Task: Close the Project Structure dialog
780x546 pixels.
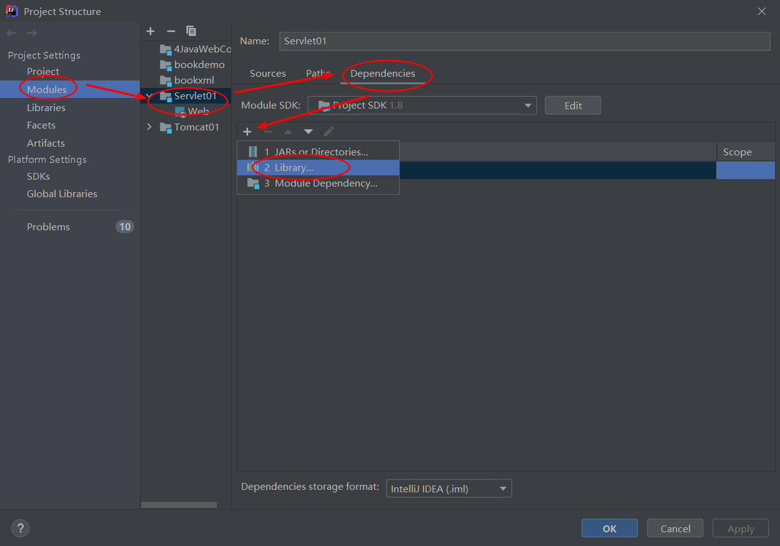Action: [762, 11]
